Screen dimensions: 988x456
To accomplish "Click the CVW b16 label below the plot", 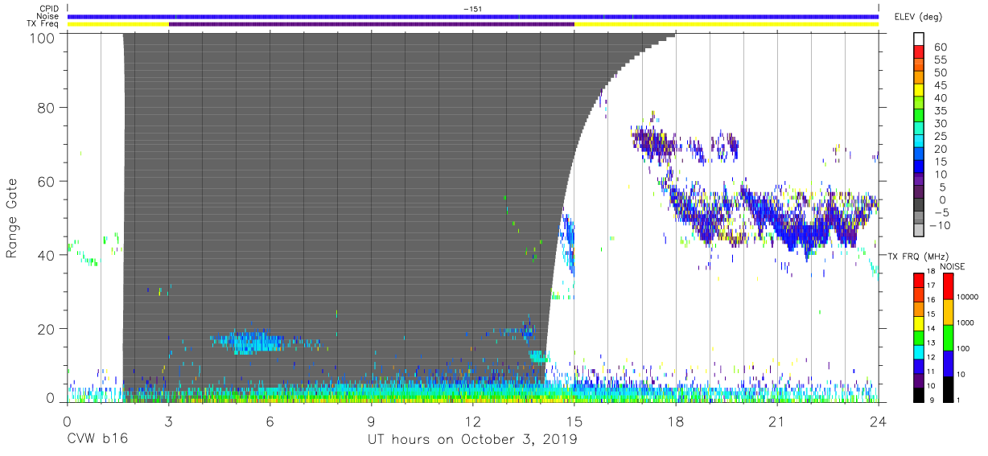I will click(97, 440).
